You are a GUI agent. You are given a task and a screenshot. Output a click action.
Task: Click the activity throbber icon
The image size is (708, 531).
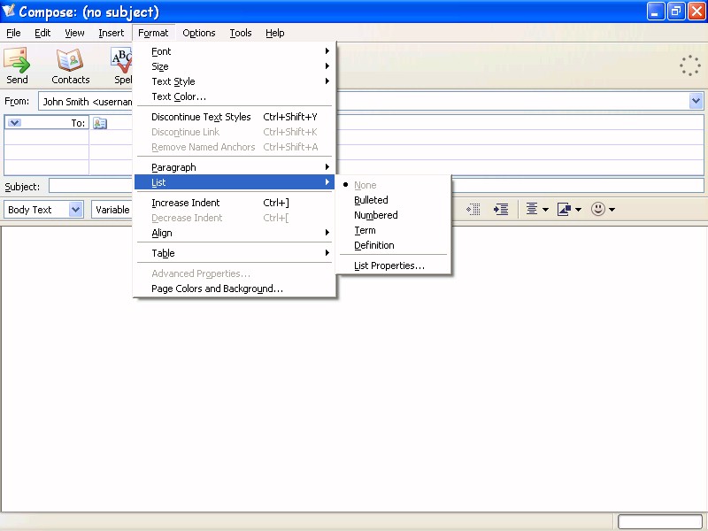[690, 65]
